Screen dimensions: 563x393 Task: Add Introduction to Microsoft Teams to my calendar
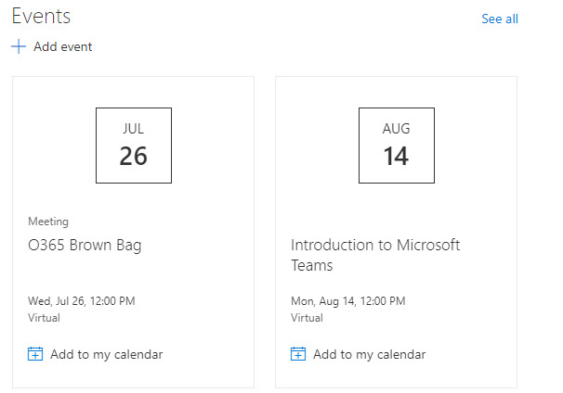[x=369, y=353]
